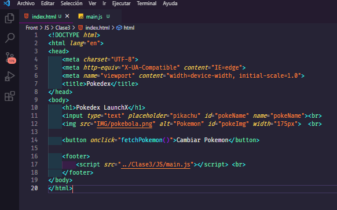
Task: Open the Archivo menu
Action: (x=26, y=3)
